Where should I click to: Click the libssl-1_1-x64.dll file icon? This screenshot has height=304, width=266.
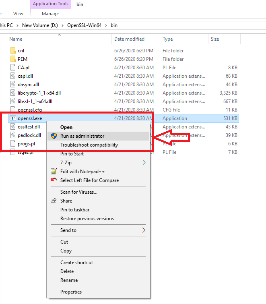click(x=13, y=101)
